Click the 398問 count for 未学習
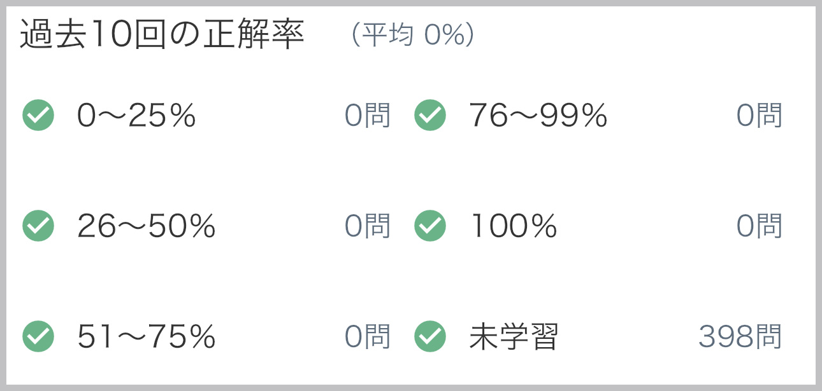Image resolution: width=822 pixels, height=391 pixels. [x=740, y=337]
